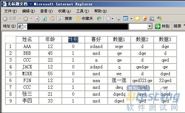Click the yellow note icon
Viewport: 185px width, 113px height.
(137, 19)
